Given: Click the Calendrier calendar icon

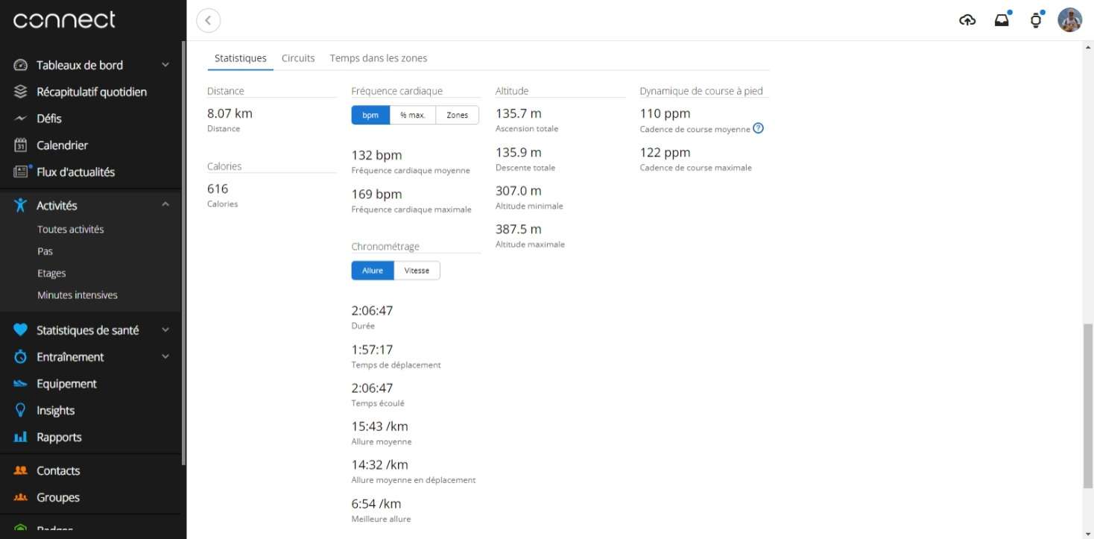Looking at the screenshot, I should pos(21,145).
